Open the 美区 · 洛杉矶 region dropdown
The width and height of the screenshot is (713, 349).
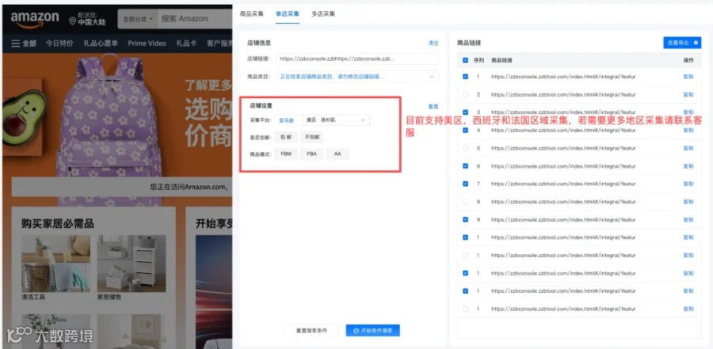pos(336,120)
